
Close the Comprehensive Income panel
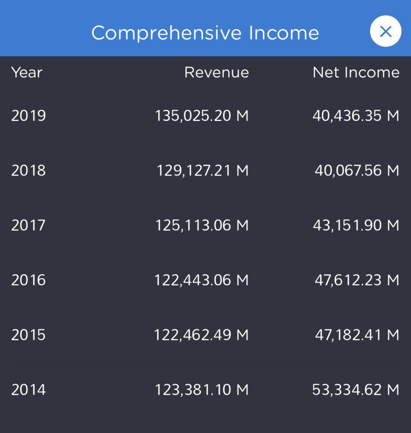[x=385, y=31]
